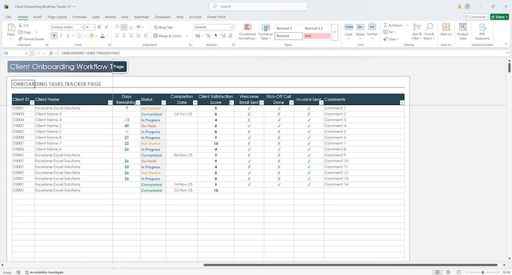
Task: Click the Insert Function fx icon
Action: pos(51,53)
